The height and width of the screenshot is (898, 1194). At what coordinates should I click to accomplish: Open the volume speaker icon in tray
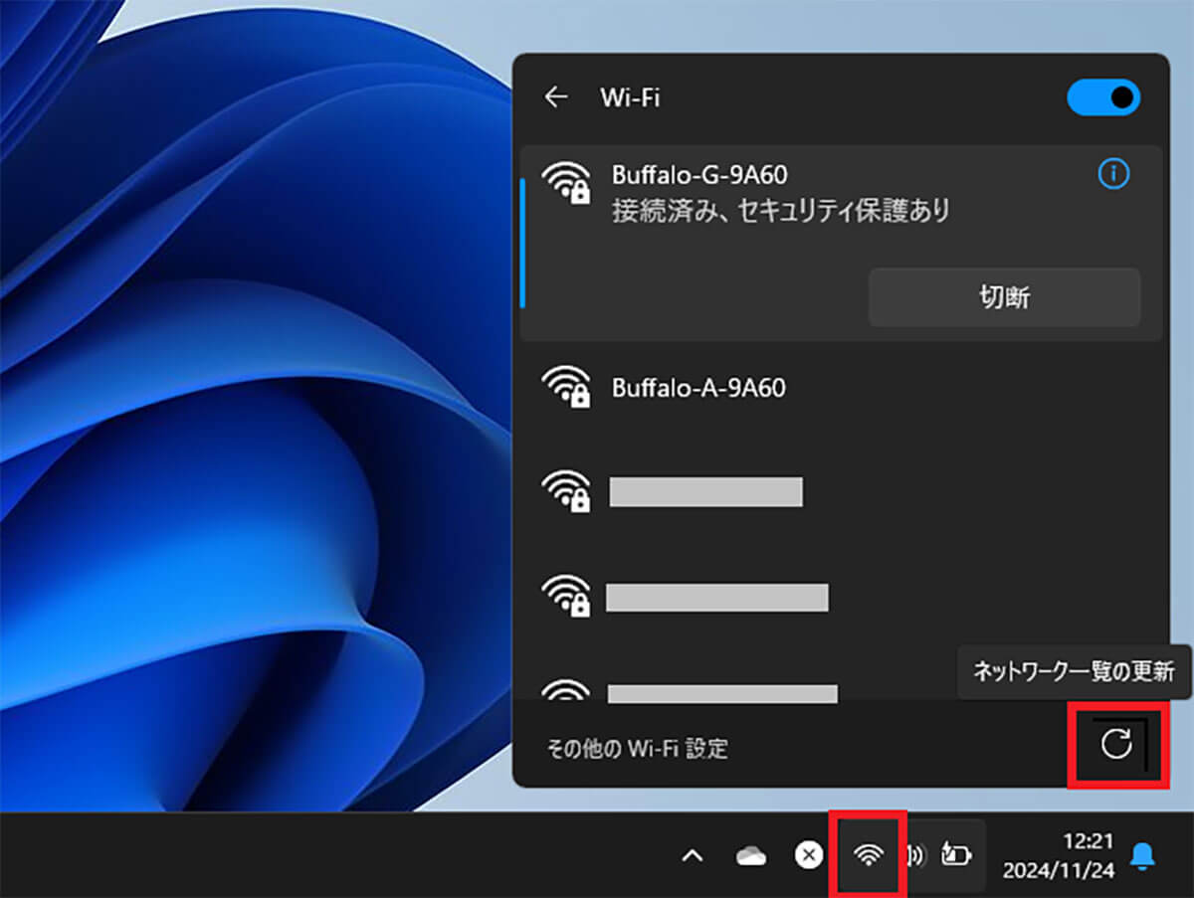[916, 855]
